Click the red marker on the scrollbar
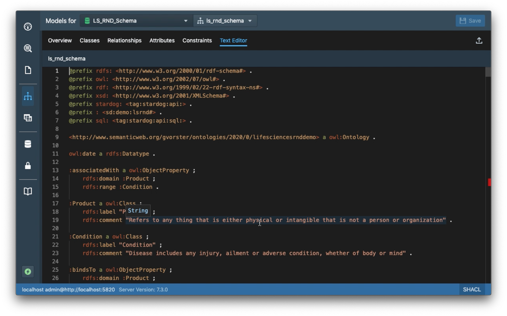 click(x=489, y=182)
